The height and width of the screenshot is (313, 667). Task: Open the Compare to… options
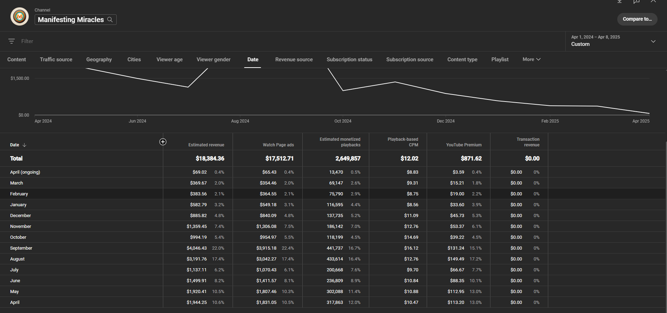[x=637, y=19]
